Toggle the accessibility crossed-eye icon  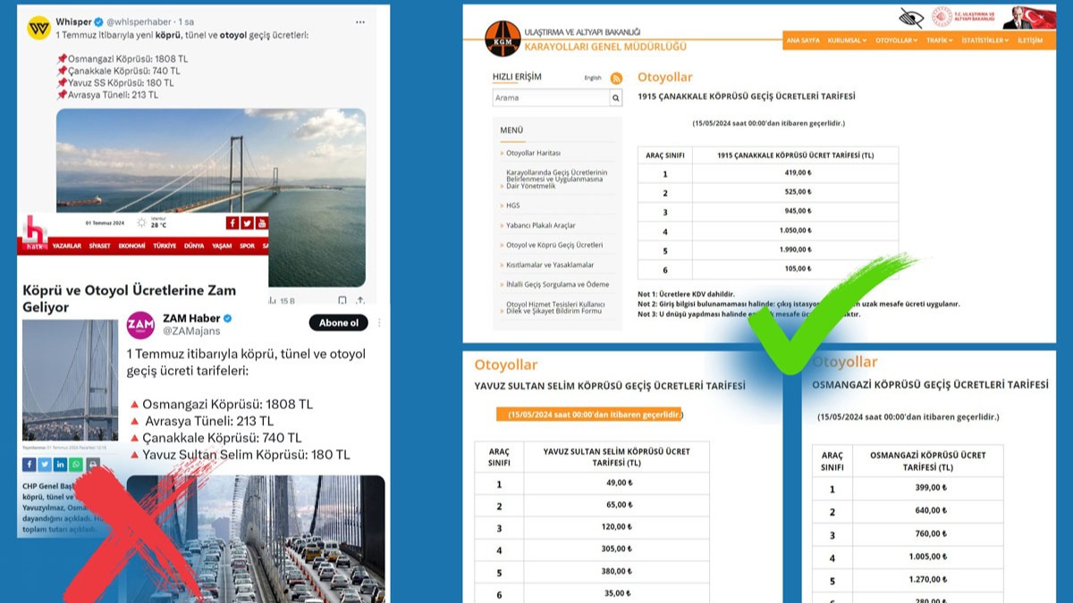point(911,17)
